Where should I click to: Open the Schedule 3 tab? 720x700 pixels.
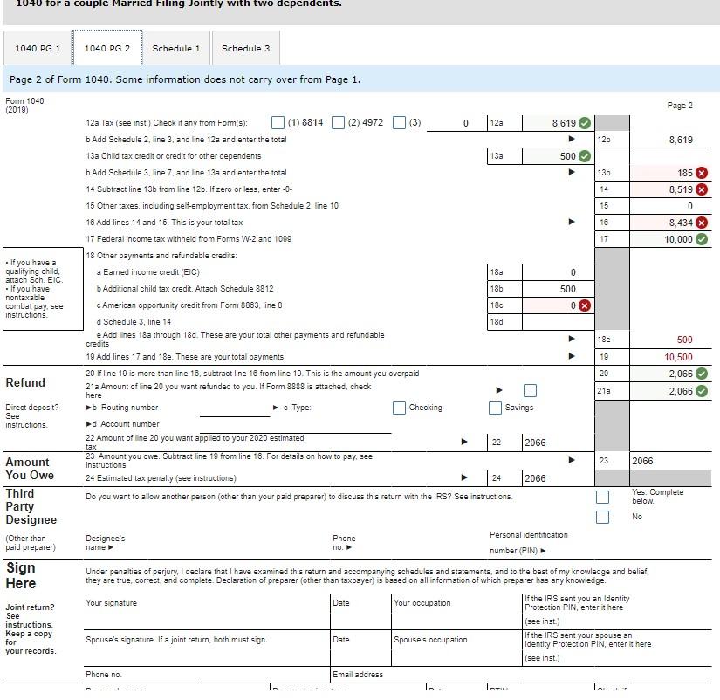[245, 48]
